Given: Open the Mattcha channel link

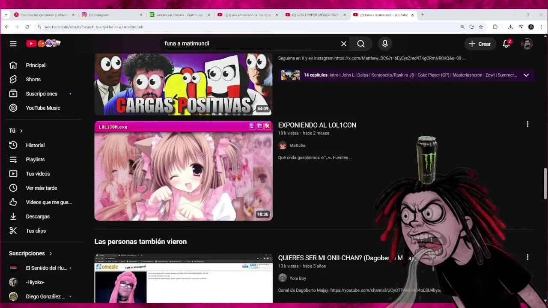Looking at the screenshot, I should pyautogui.click(x=297, y=145).
